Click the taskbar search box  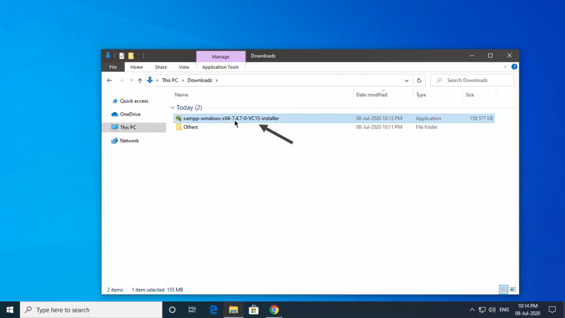pos(91,310)
